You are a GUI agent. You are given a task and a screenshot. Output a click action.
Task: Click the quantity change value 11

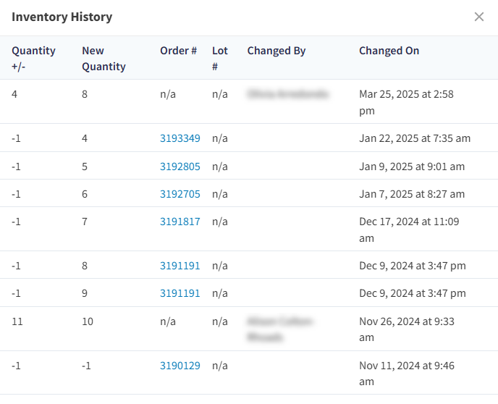click(17, 321)
